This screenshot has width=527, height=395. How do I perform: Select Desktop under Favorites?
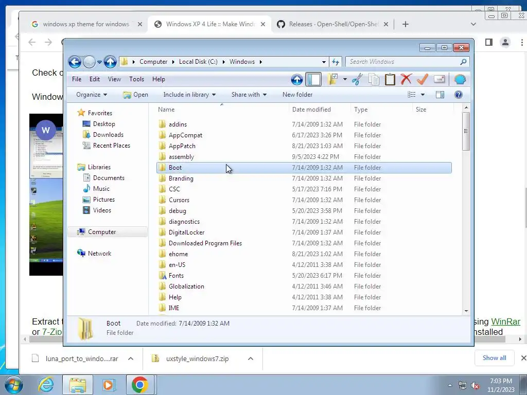click(x=104, y=124)
